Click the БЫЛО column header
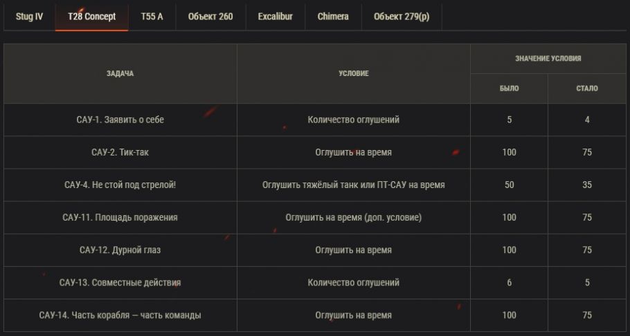This screenshot has width=630, height=336. point(509,88)
